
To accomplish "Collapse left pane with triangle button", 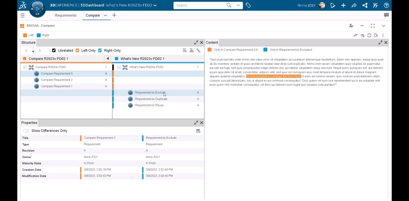I will click(x=107, y=59).
